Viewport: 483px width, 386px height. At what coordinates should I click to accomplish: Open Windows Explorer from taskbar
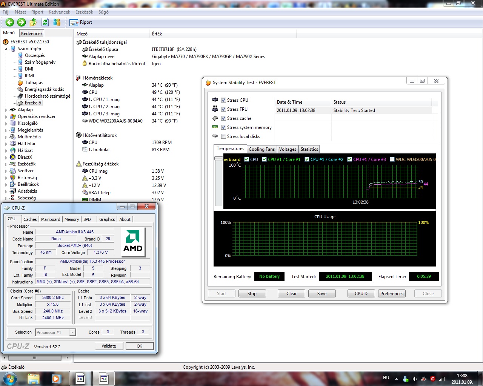click(x=33, y=378)
